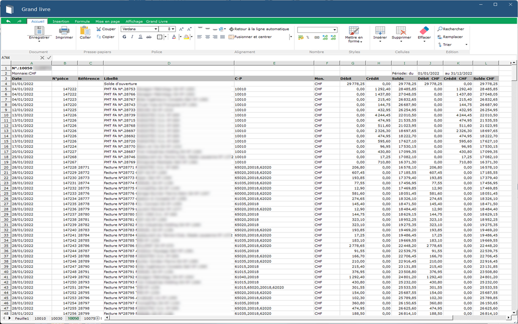Click the Coller clipboard icon
This screenshot has height=324, width=518.
coord(85,30)
